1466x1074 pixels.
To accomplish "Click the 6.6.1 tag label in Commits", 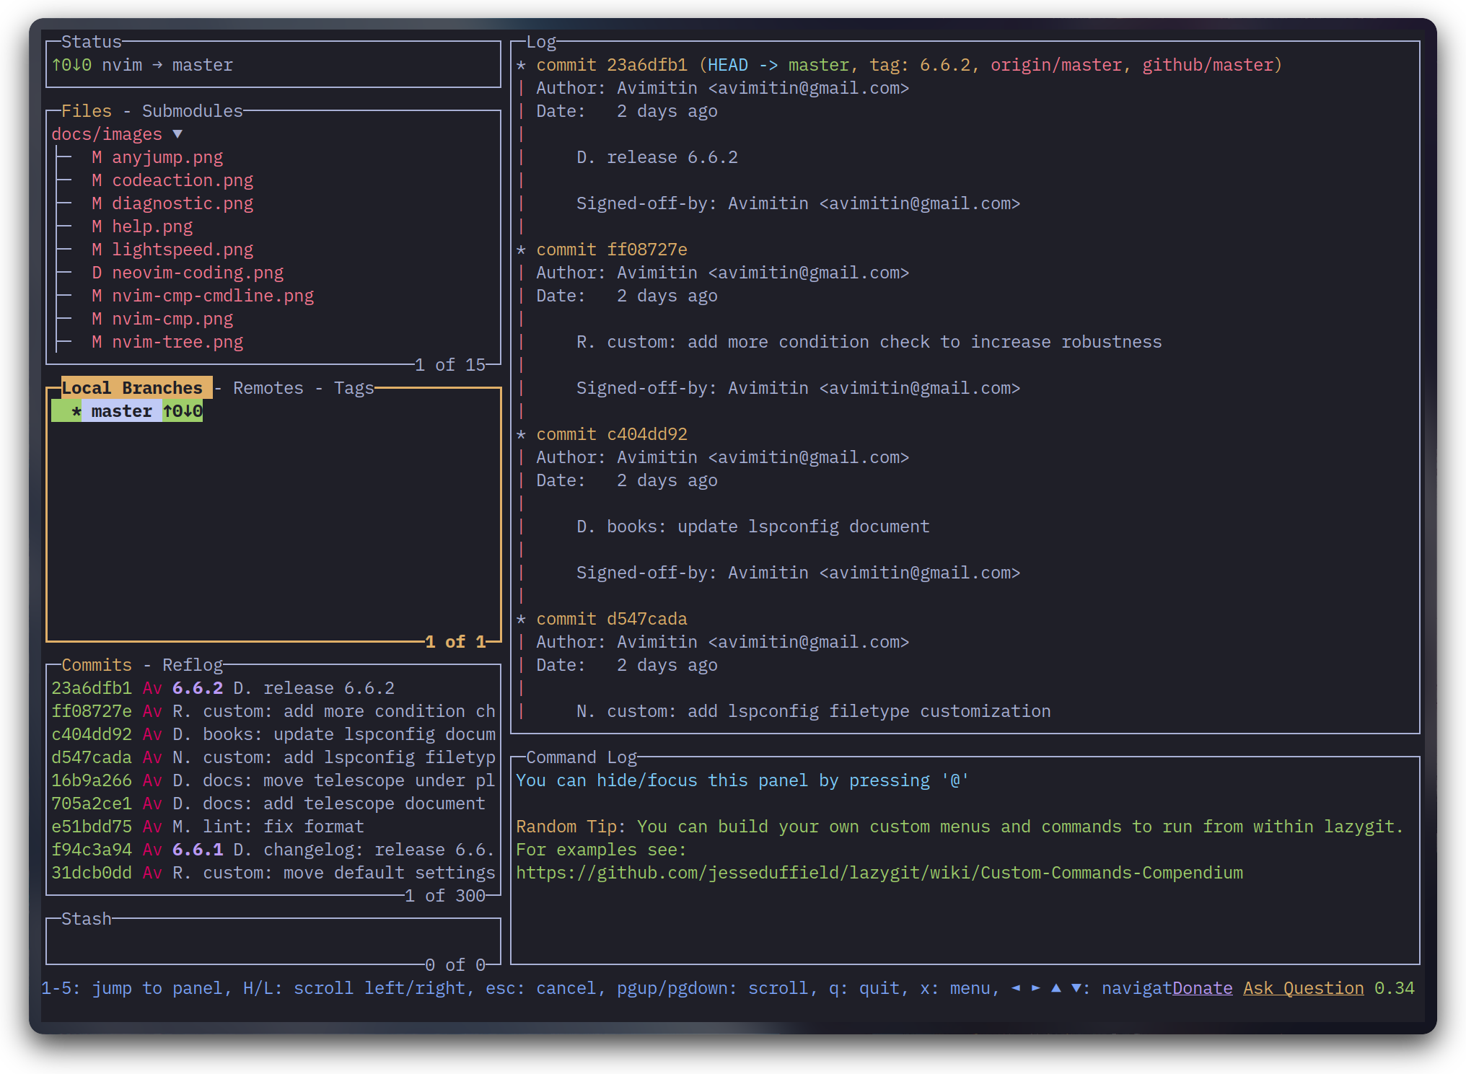I will 197,850.
